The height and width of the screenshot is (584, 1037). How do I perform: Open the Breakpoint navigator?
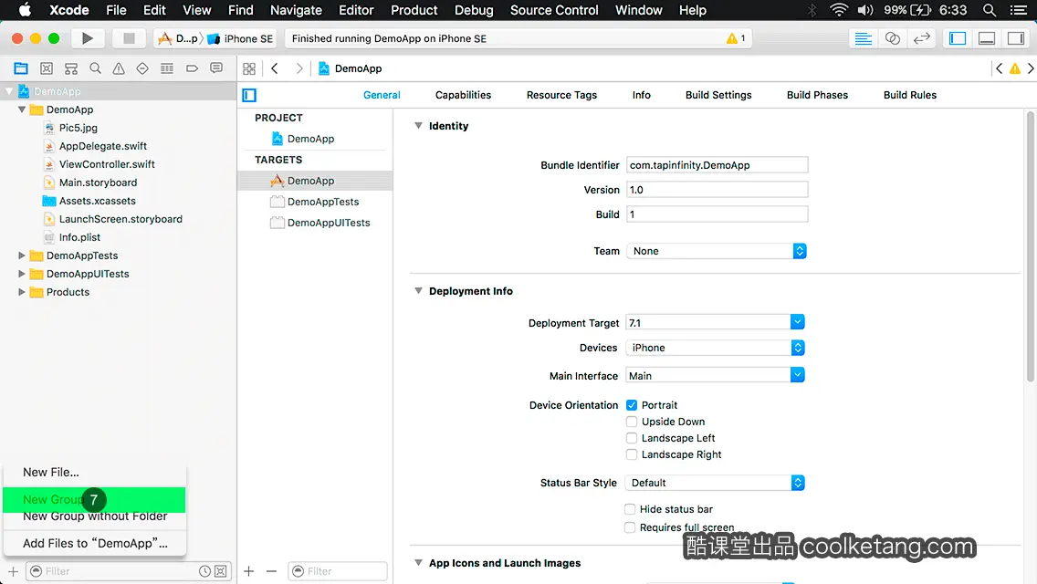click(x=192, y=68)
